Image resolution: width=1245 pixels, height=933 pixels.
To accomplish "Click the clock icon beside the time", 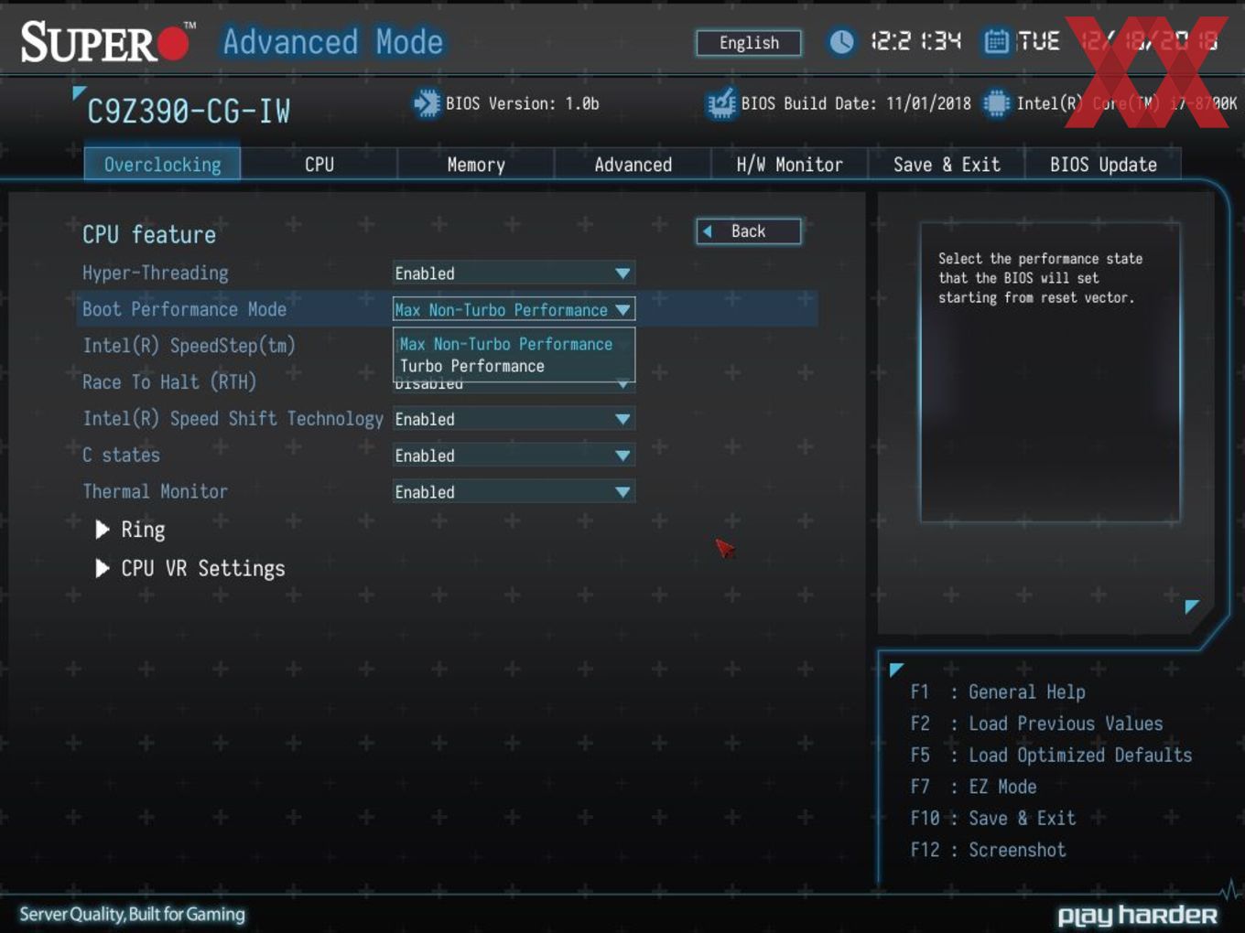I will pos(841,42).
